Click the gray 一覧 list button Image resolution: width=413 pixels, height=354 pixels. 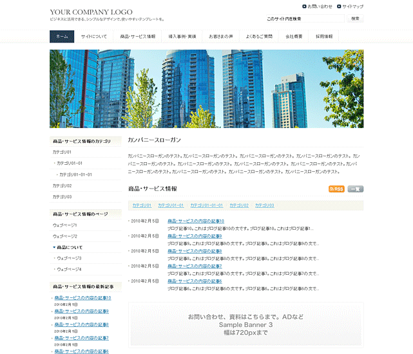(355, 189)
